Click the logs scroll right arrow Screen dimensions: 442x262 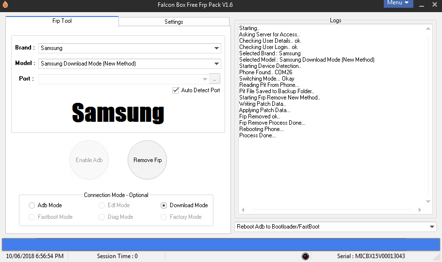point(420,210)
